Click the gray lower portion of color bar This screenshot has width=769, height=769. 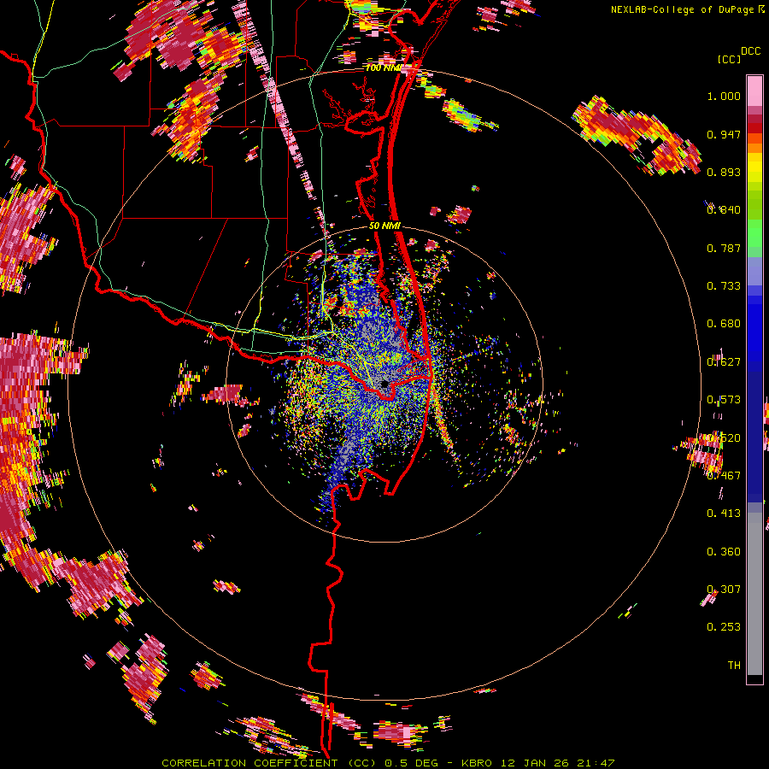click(754, 594)
